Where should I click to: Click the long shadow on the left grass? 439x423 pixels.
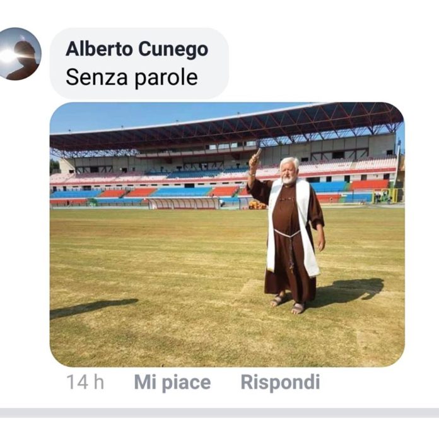point(94,308)
